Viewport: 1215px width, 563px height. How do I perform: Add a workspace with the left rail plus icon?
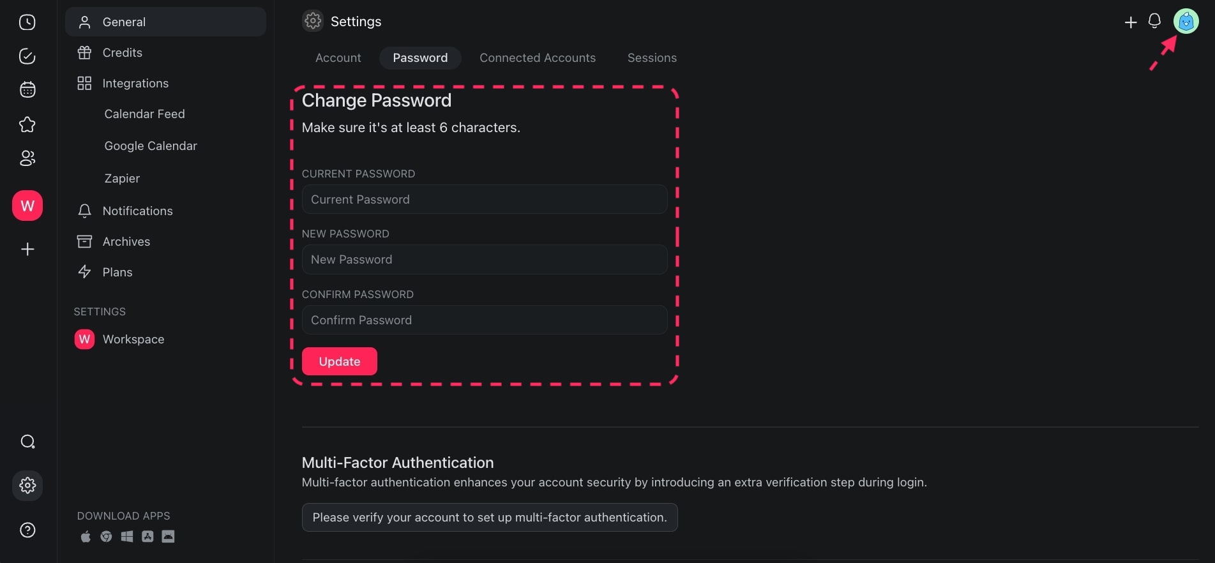tap(27, 249)
